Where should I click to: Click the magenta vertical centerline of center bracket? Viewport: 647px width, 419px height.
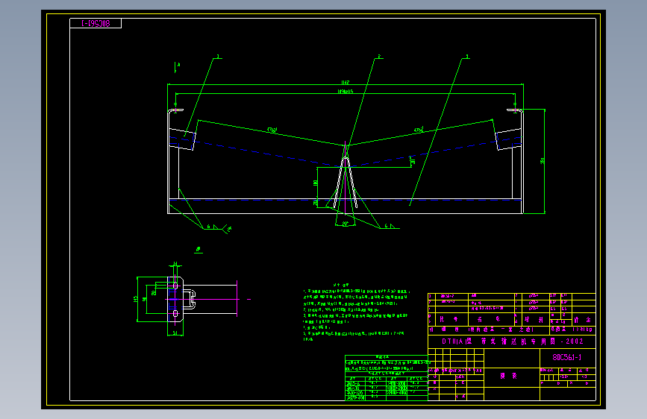coord(346,178)
